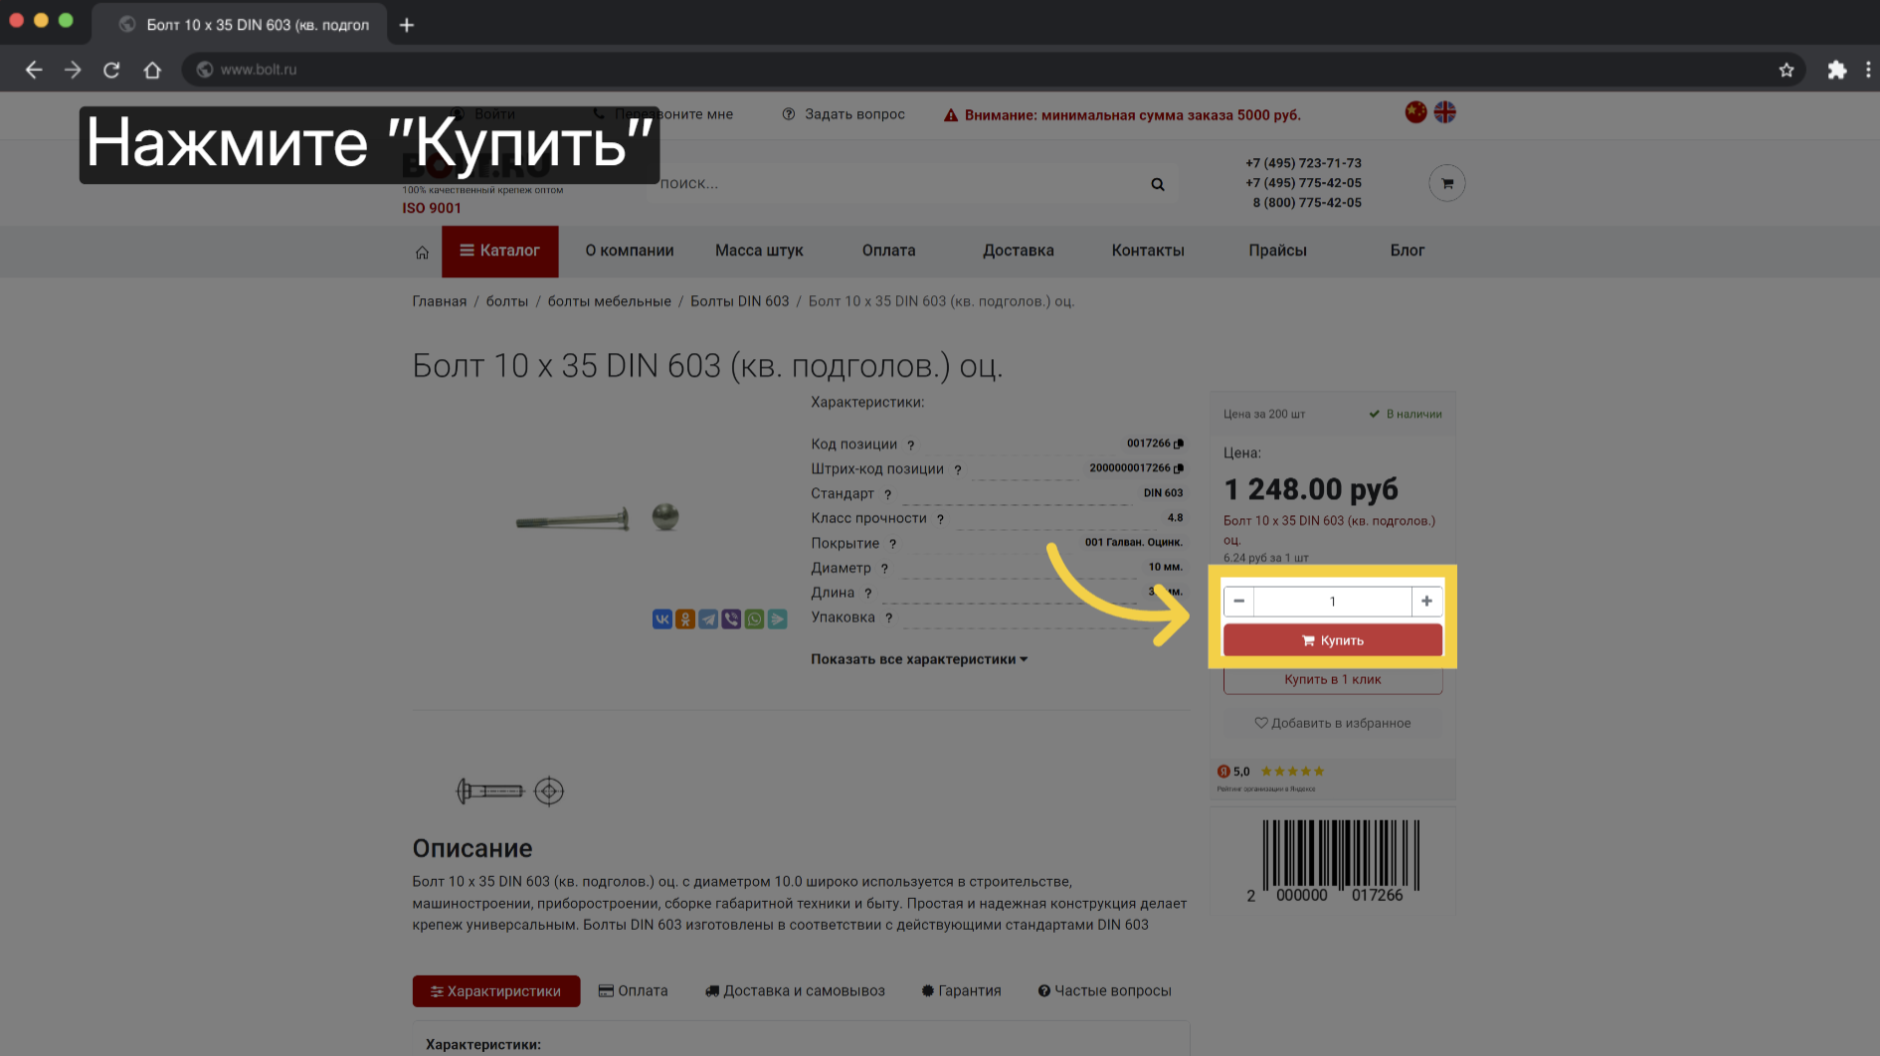Expand Показать все характеристики

pos(919,659)
